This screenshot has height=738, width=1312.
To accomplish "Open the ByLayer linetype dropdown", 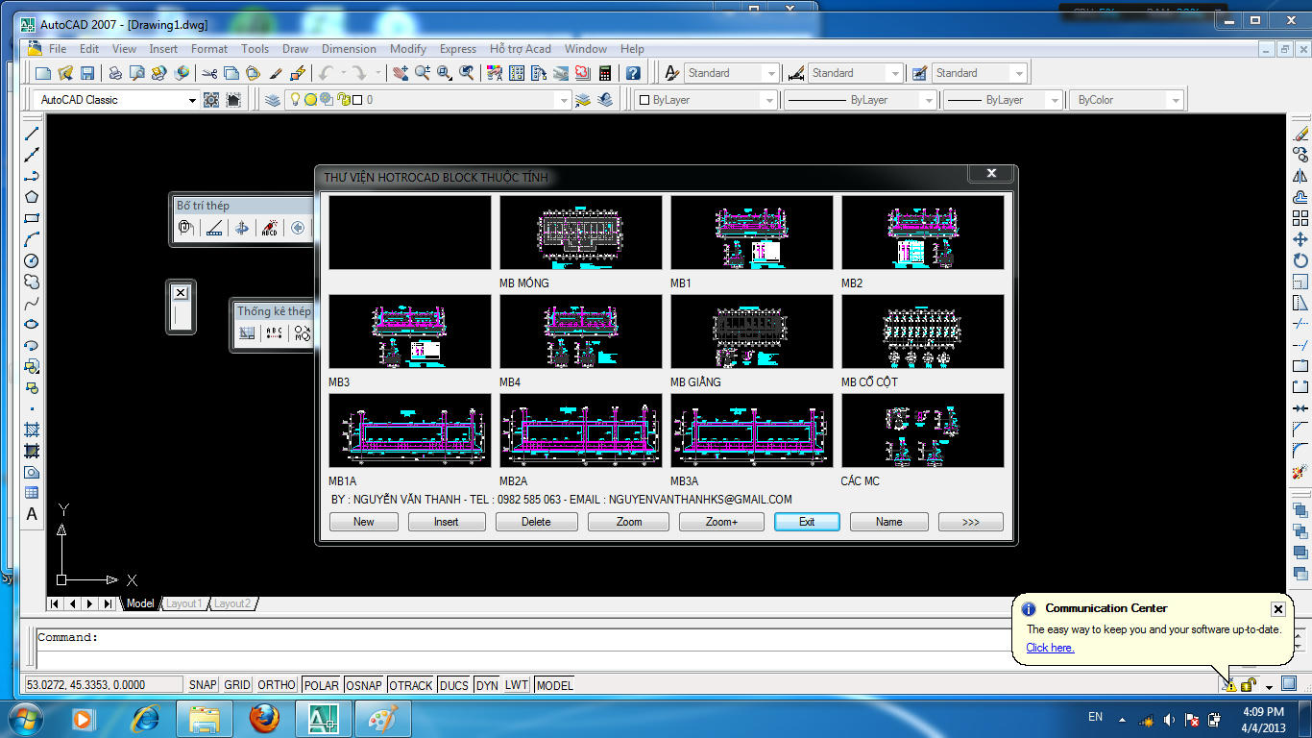I will pyautogui.click(x=929, y=100).
